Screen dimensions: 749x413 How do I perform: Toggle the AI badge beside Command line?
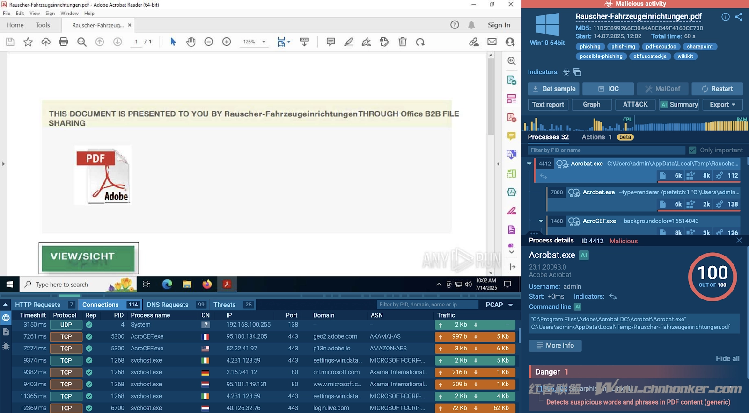578,307
